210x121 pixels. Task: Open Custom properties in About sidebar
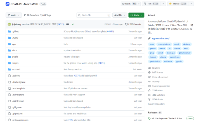pos(161,86)
